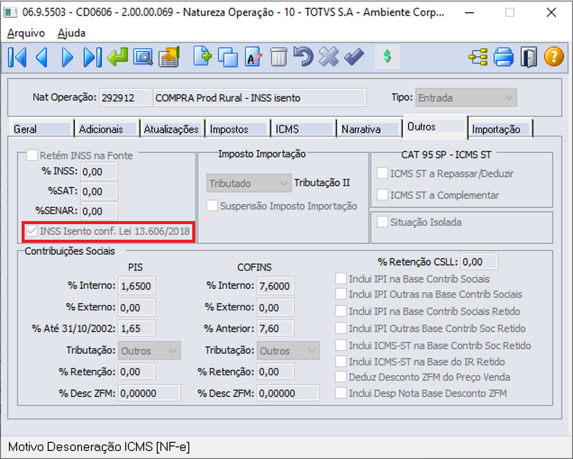Viewport: 573px width, 459px height.
Task: Toggle the Retém INSS na Fonte checkbox
Action: [32, 156]
